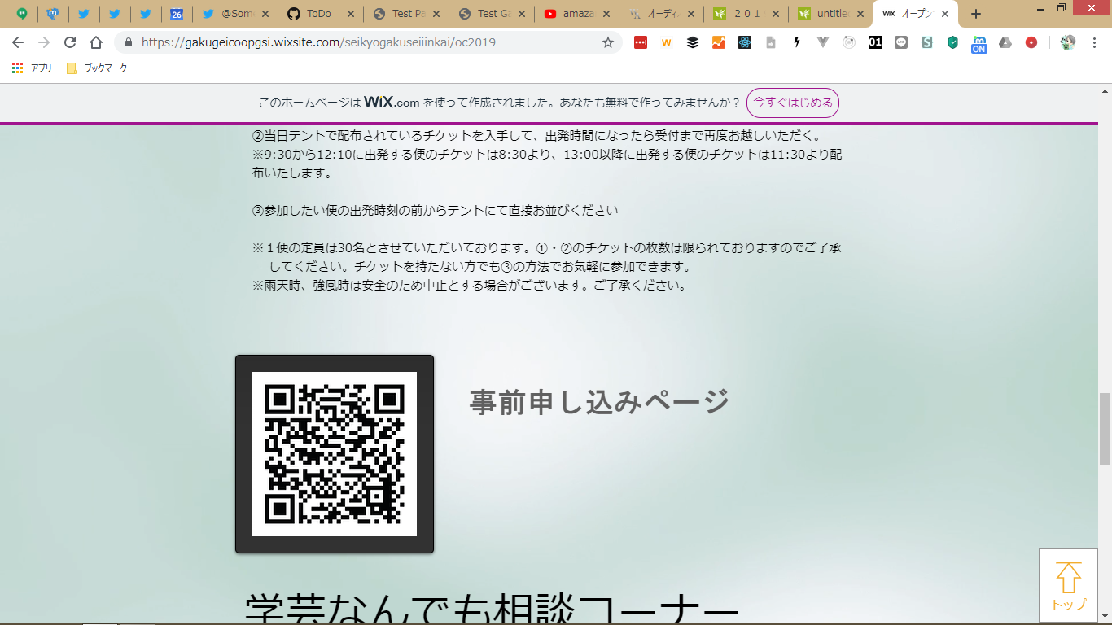Switch to the GitHub ToDo tab
Image resolution: width=1112 pixels, height=625 pixels.
[x=317, y=14]
